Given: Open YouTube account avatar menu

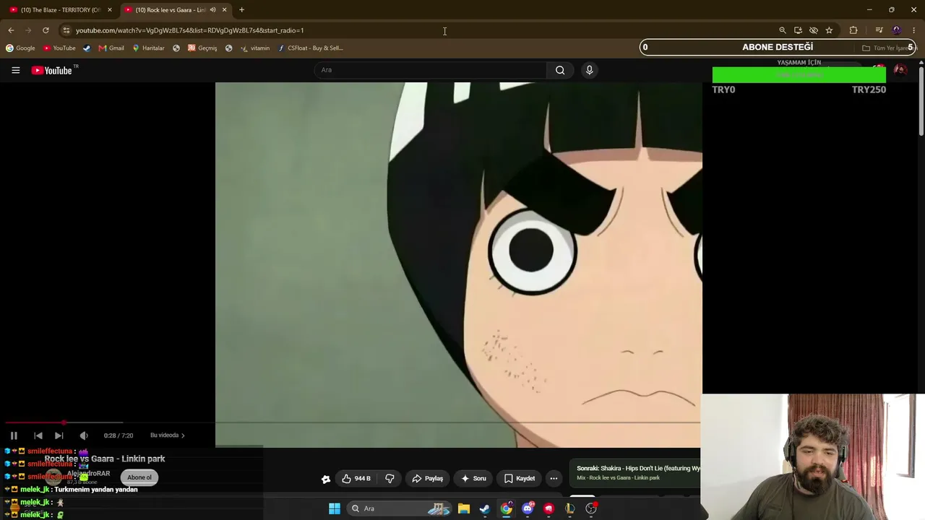Looking at the screenshot, I should (x=900, y=70).
